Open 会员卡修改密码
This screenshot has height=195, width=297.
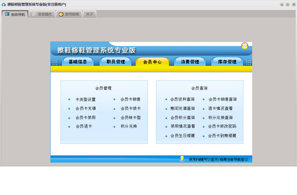pos(222,126)
